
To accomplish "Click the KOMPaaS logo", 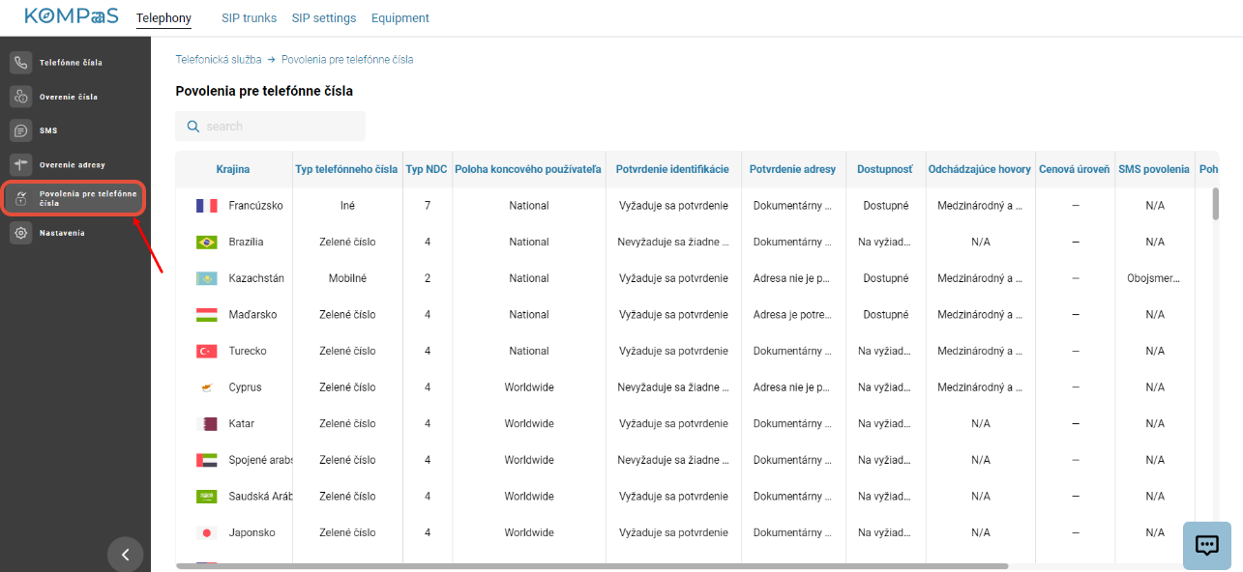I will pos(72,16).
